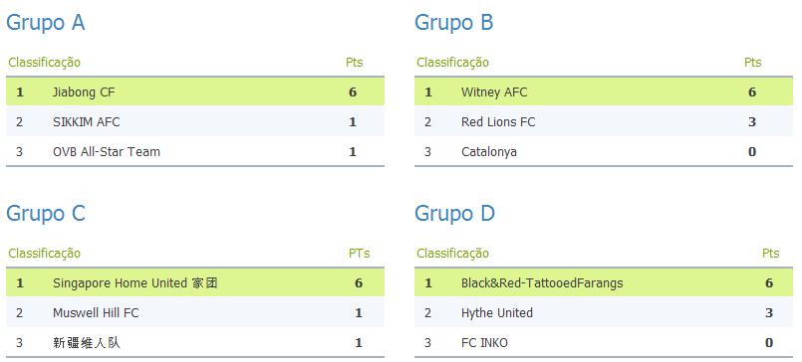Open the Grupo B heading link
The height and width of the screenshot is (362, 802).
pos(453,23)
